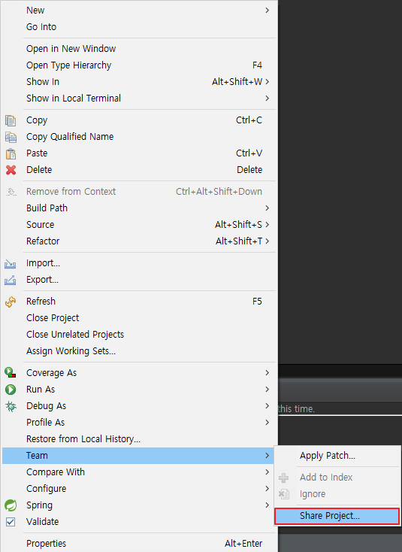The height and width of the screenshot is (552, 402).
Task: Click the Export icon
Action: [11, 281]
